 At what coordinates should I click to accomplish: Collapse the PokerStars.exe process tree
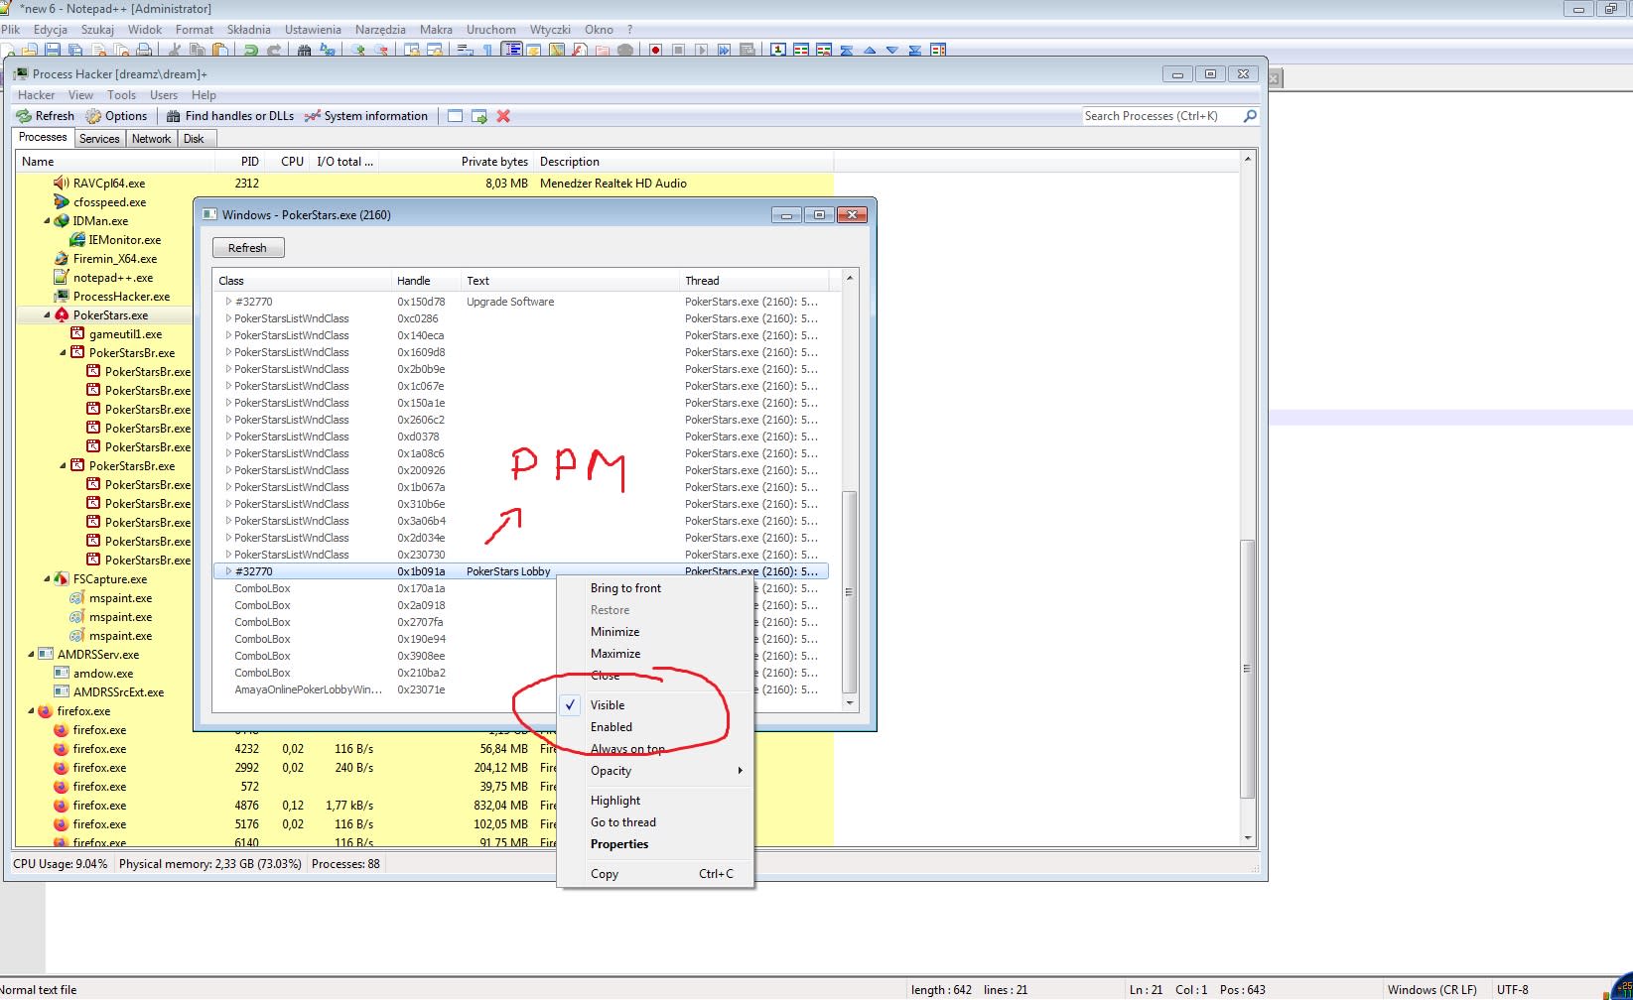point(47,315)
